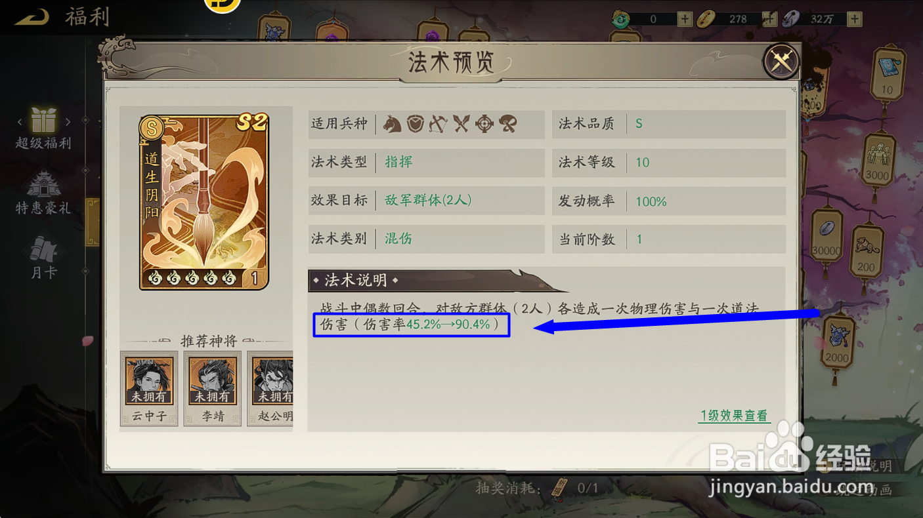The height and width of the screenshot is (518, 923).
Task: Select the cavalry horse troop icon
Action: click(393, 123)
